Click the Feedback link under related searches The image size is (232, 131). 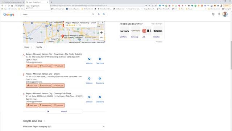[159, 42]
